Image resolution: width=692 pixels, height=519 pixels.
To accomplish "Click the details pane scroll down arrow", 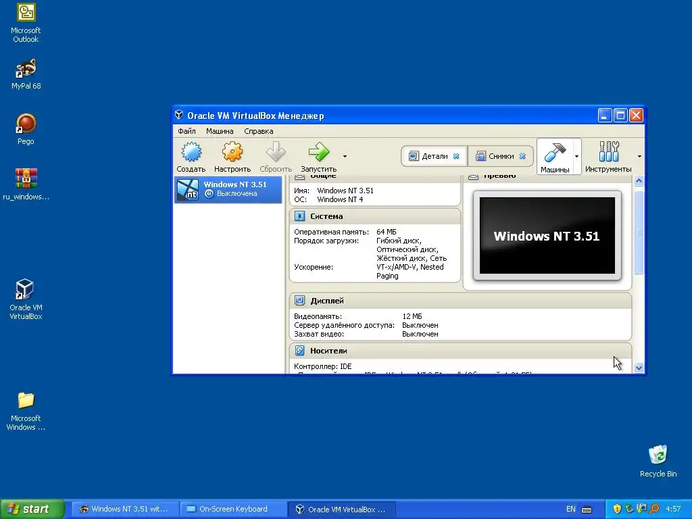I will [639, 368].
